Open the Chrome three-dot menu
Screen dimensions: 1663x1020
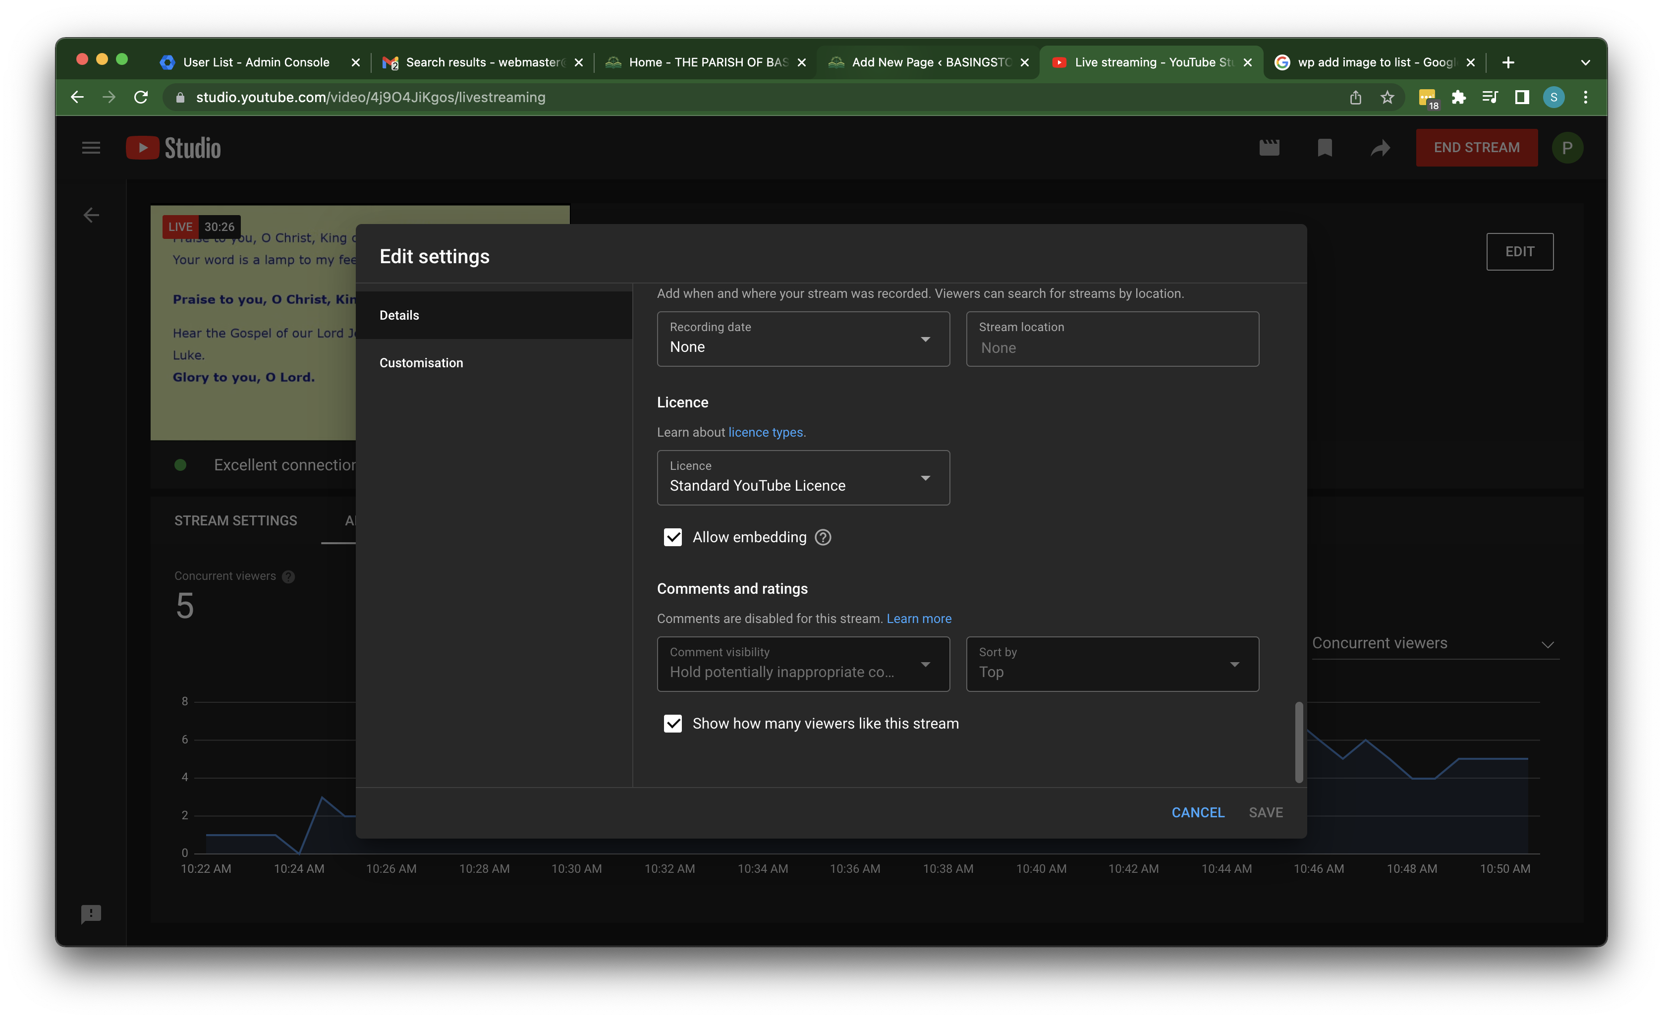pos(1585,97)
